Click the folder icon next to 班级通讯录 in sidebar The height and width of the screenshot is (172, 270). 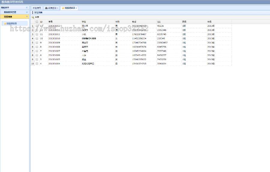tap(5, 23)
